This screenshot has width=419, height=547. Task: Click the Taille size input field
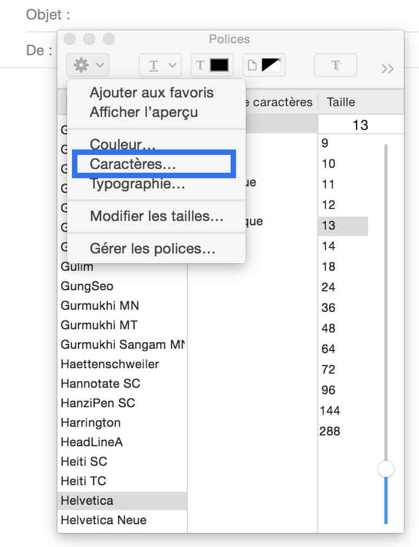coord(361,125)
